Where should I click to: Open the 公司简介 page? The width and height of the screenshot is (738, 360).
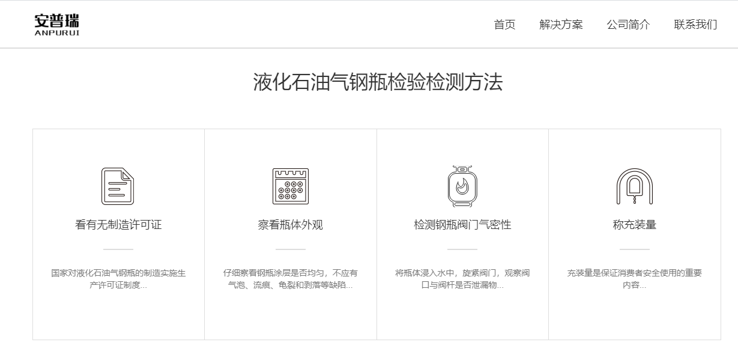628,25
